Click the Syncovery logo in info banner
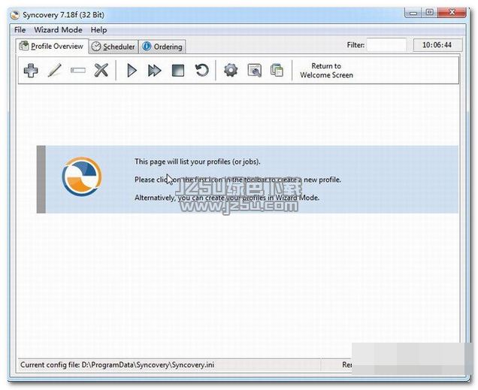This screenshot has width=478, height=390. coord(81,177)
